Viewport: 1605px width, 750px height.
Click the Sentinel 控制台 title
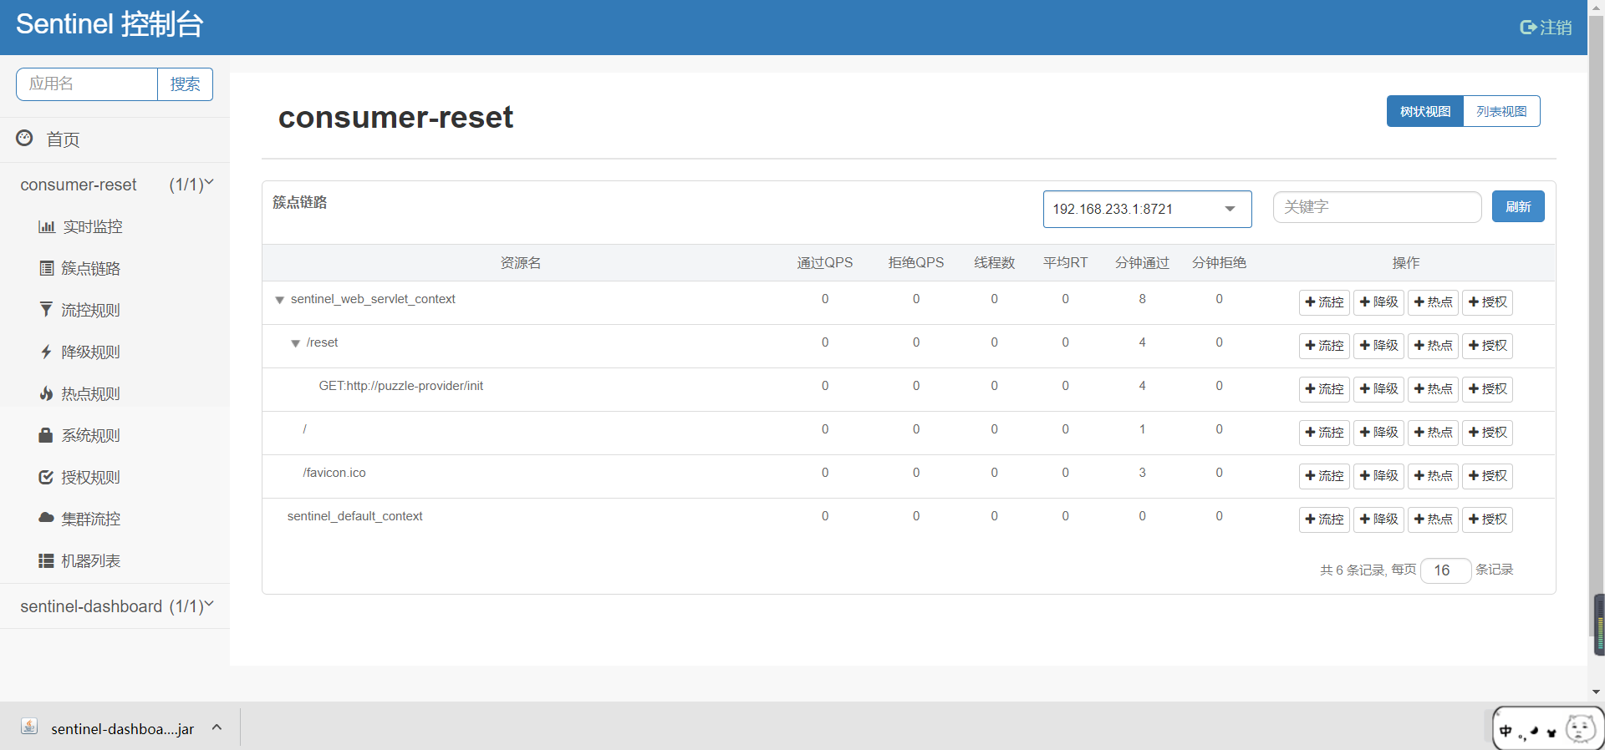tap(110, 24)
